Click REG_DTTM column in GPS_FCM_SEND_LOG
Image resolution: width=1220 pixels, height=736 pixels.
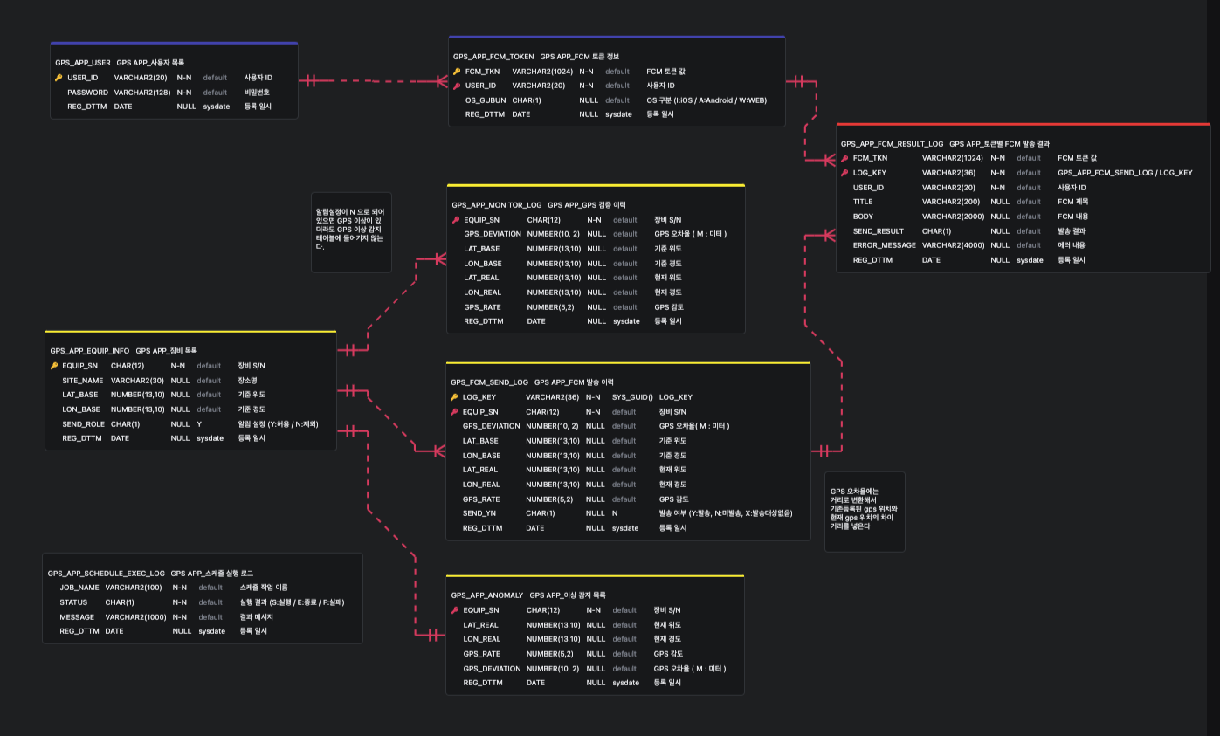pyautogui.click(x=483, y=528)
